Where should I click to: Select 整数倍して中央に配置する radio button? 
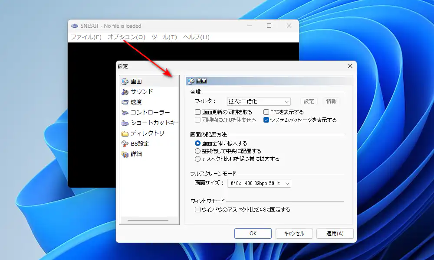pyautogui.click(x=198, y=151)
